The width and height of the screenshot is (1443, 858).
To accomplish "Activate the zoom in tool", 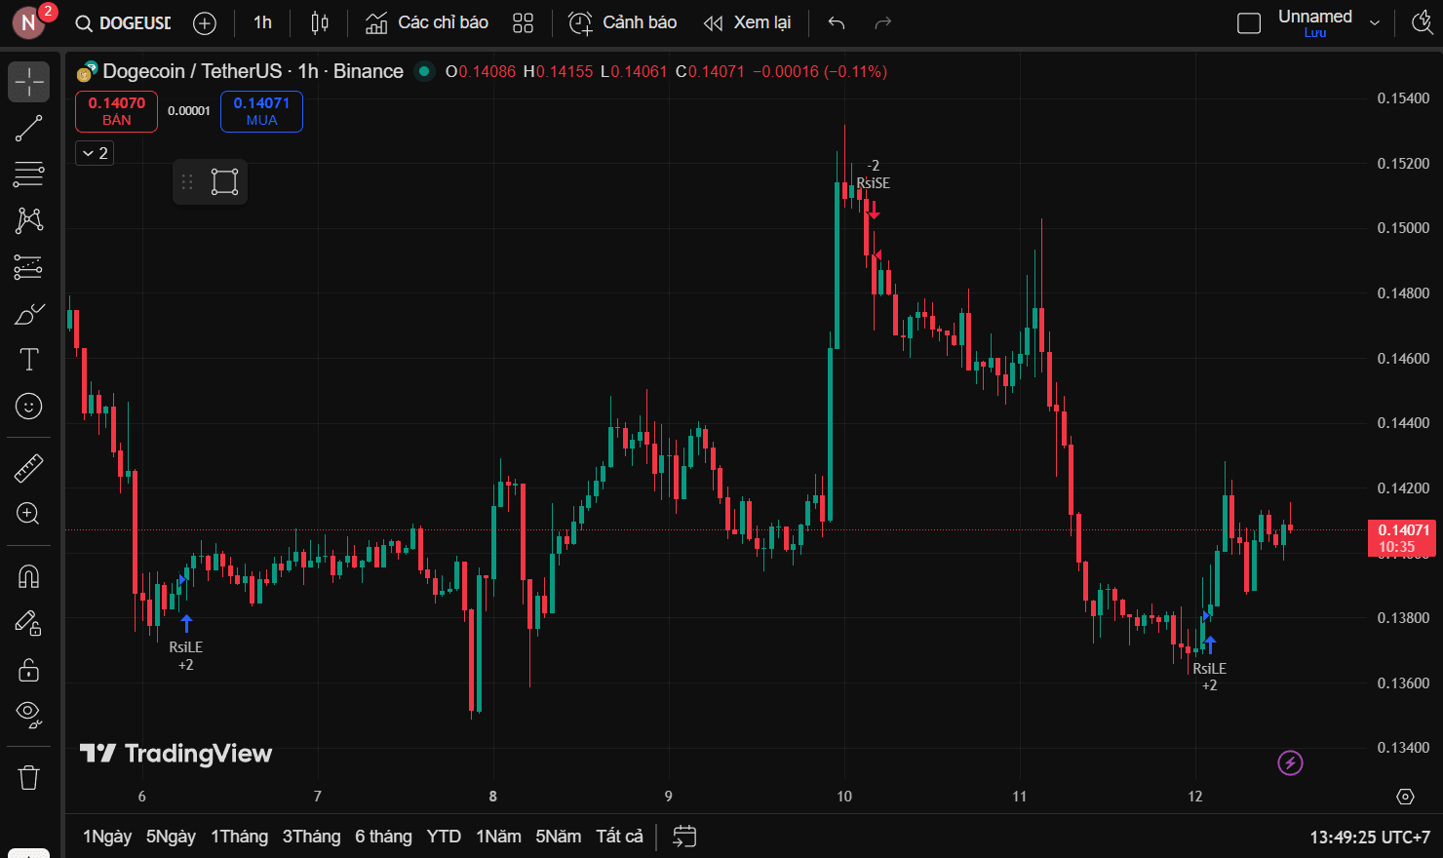I will 29,514.
